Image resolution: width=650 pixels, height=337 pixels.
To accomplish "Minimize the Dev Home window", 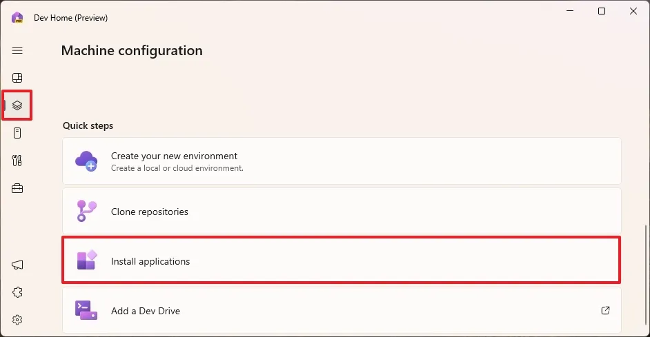I will pos(570,11).
